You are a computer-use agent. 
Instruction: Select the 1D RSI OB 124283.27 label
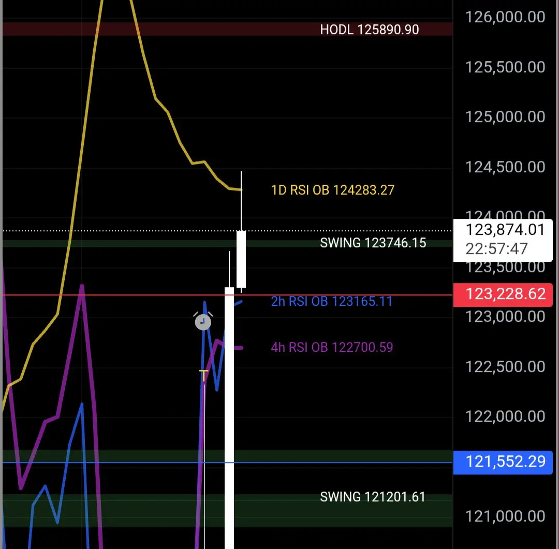(x=333, y=190)
